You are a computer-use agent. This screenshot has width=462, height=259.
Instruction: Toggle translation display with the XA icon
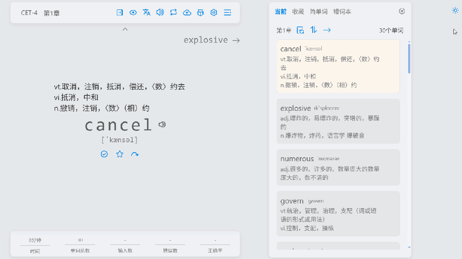(147, 12)
